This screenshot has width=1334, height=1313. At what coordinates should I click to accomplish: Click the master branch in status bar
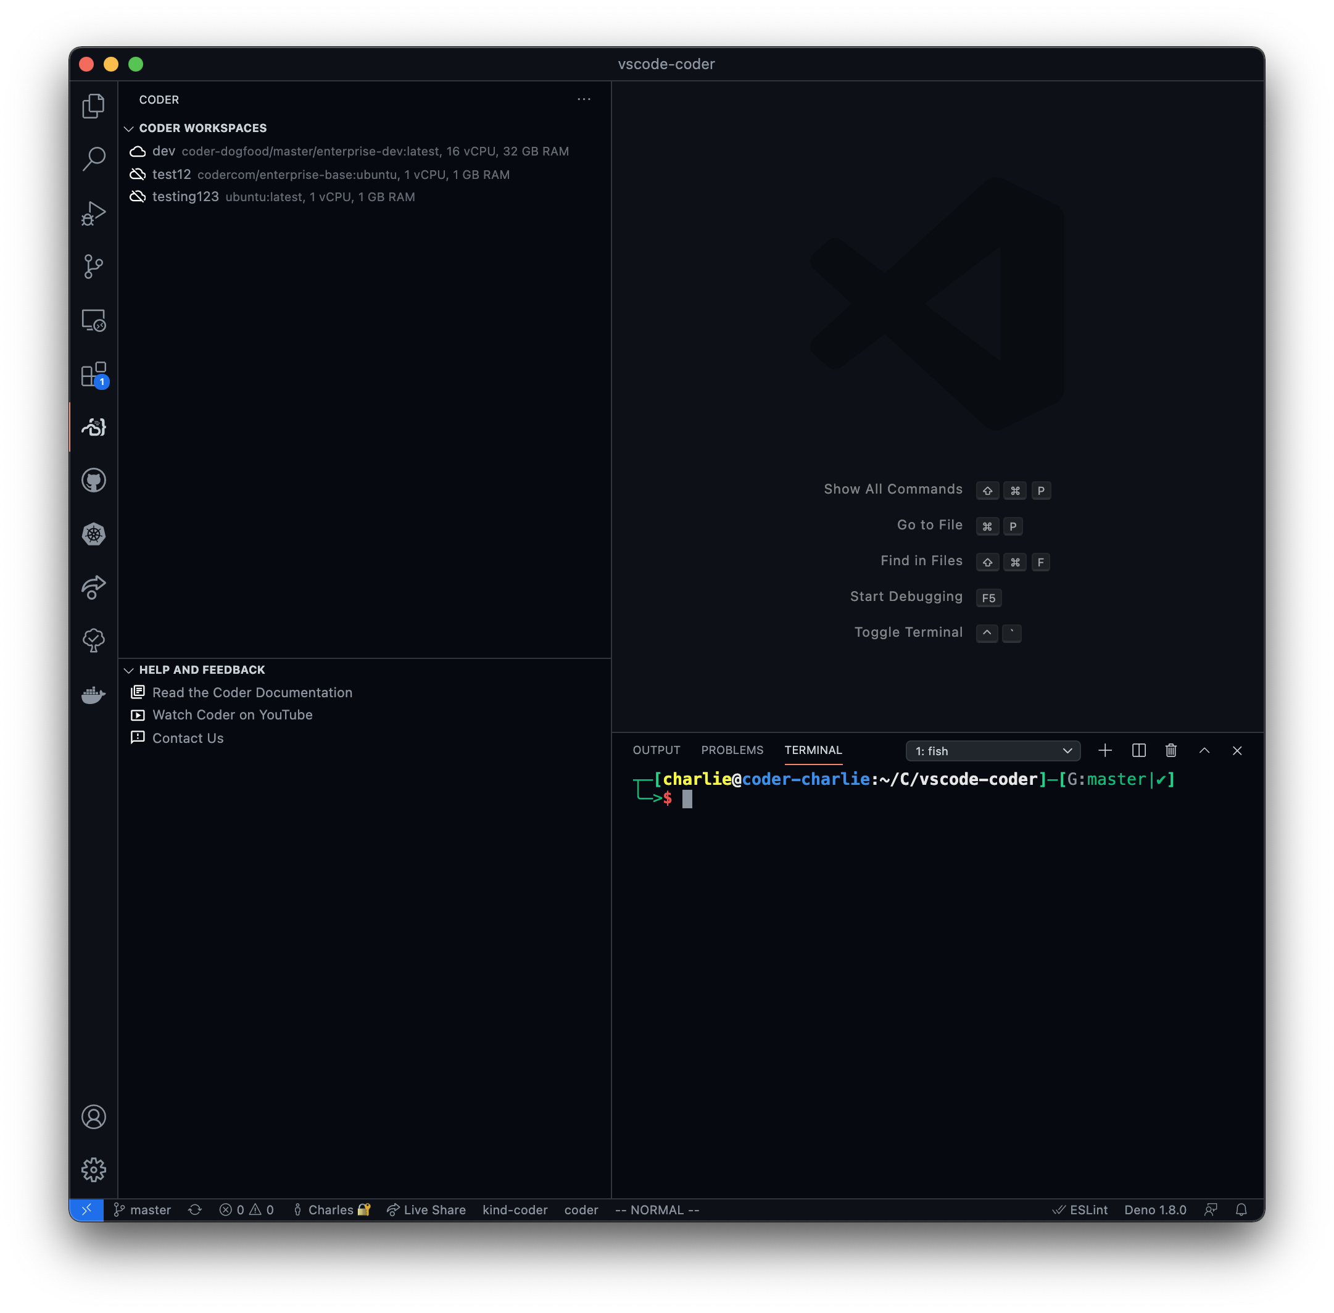coord(142,1209)
